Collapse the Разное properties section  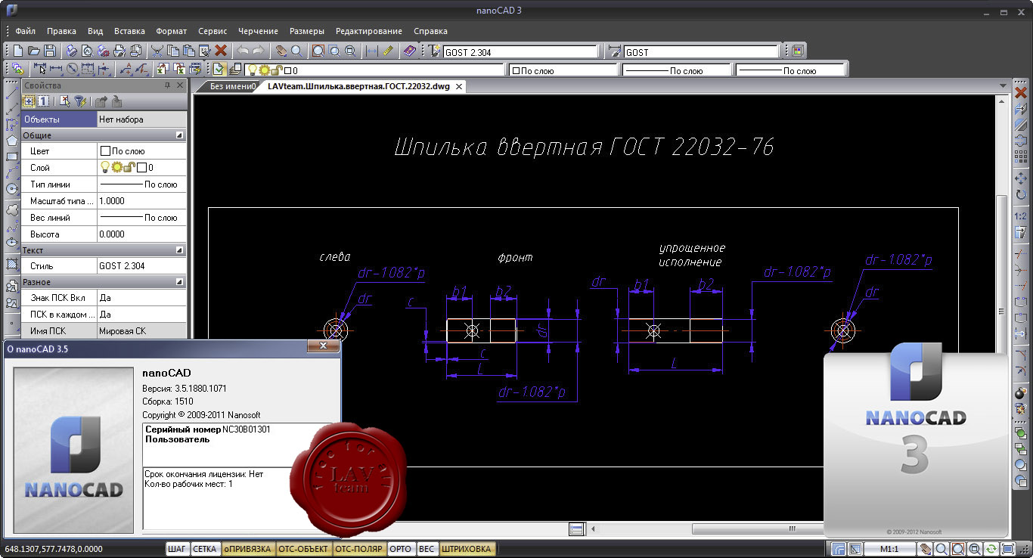coord(179,282)
